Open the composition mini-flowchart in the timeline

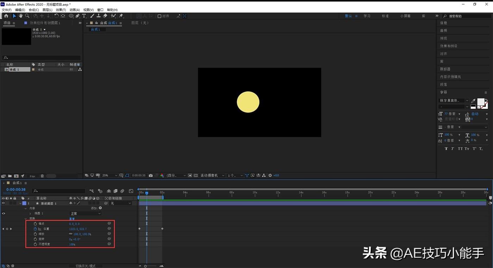pyautogui.click(x=92, y=191)
